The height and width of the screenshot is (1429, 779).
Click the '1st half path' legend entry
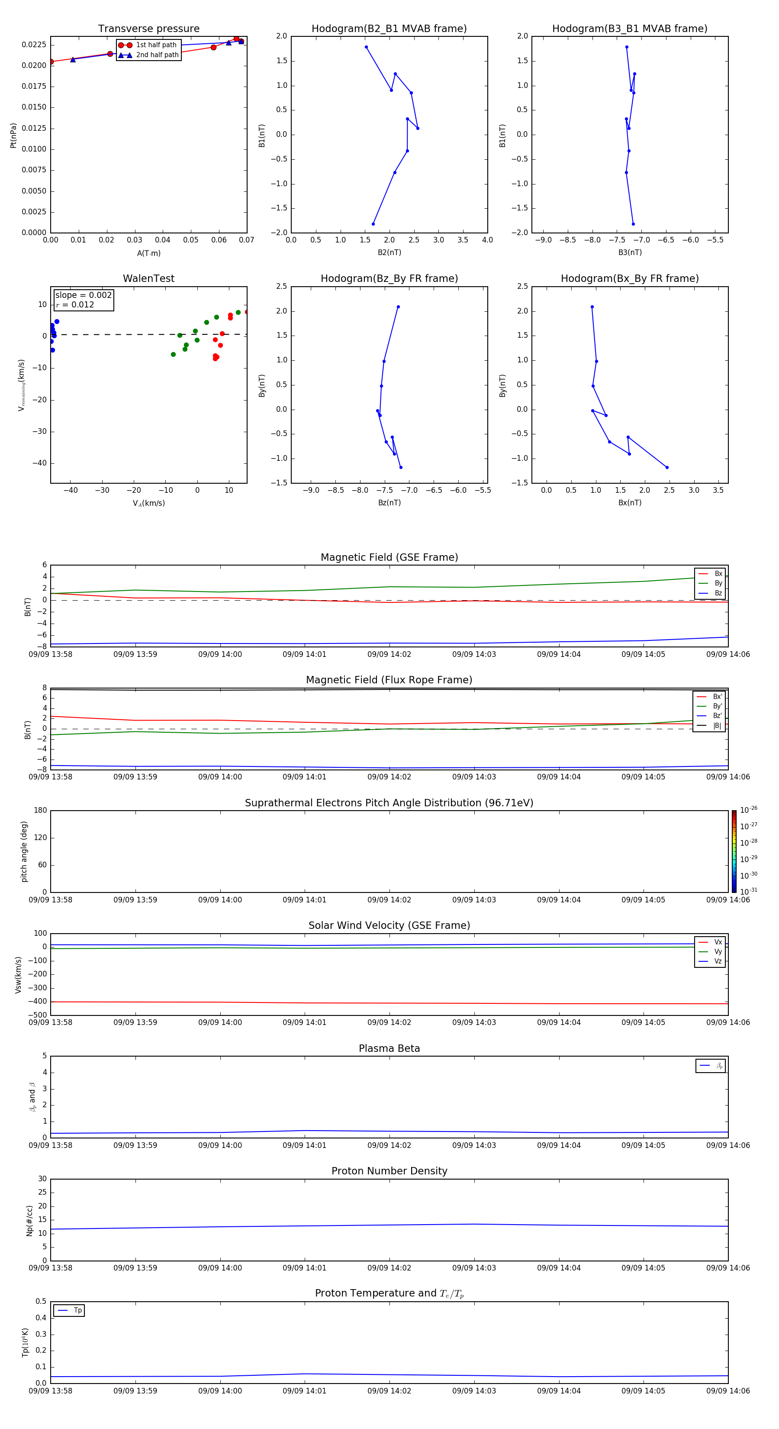point(148,45)
